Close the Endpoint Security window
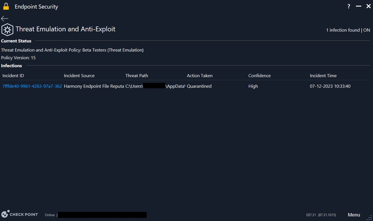This screenshot has height=221, width=373. click(x=368, y=7)
